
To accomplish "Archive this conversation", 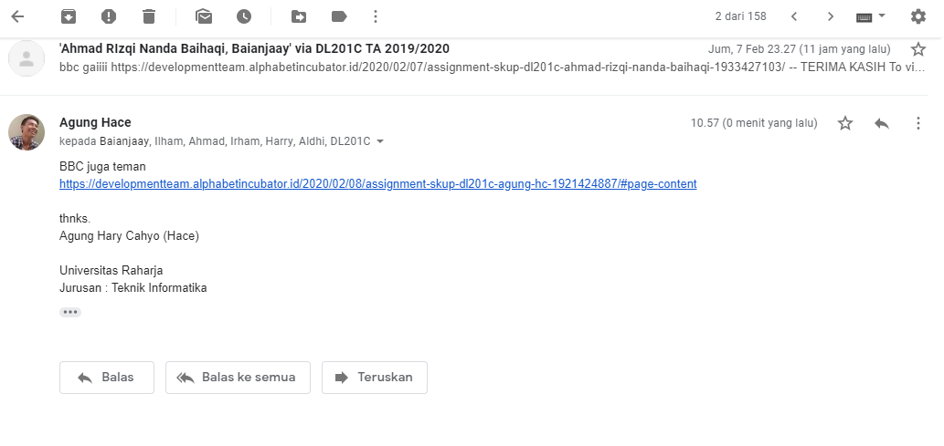I will coord(68,16).
